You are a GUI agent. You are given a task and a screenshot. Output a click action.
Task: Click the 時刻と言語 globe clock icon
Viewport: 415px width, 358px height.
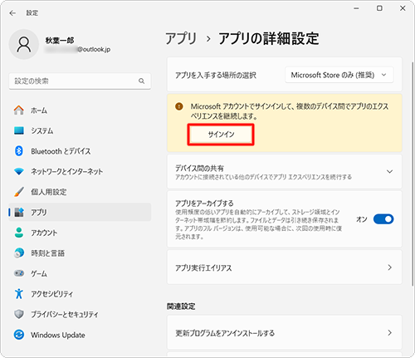click(x=19, y=253)
